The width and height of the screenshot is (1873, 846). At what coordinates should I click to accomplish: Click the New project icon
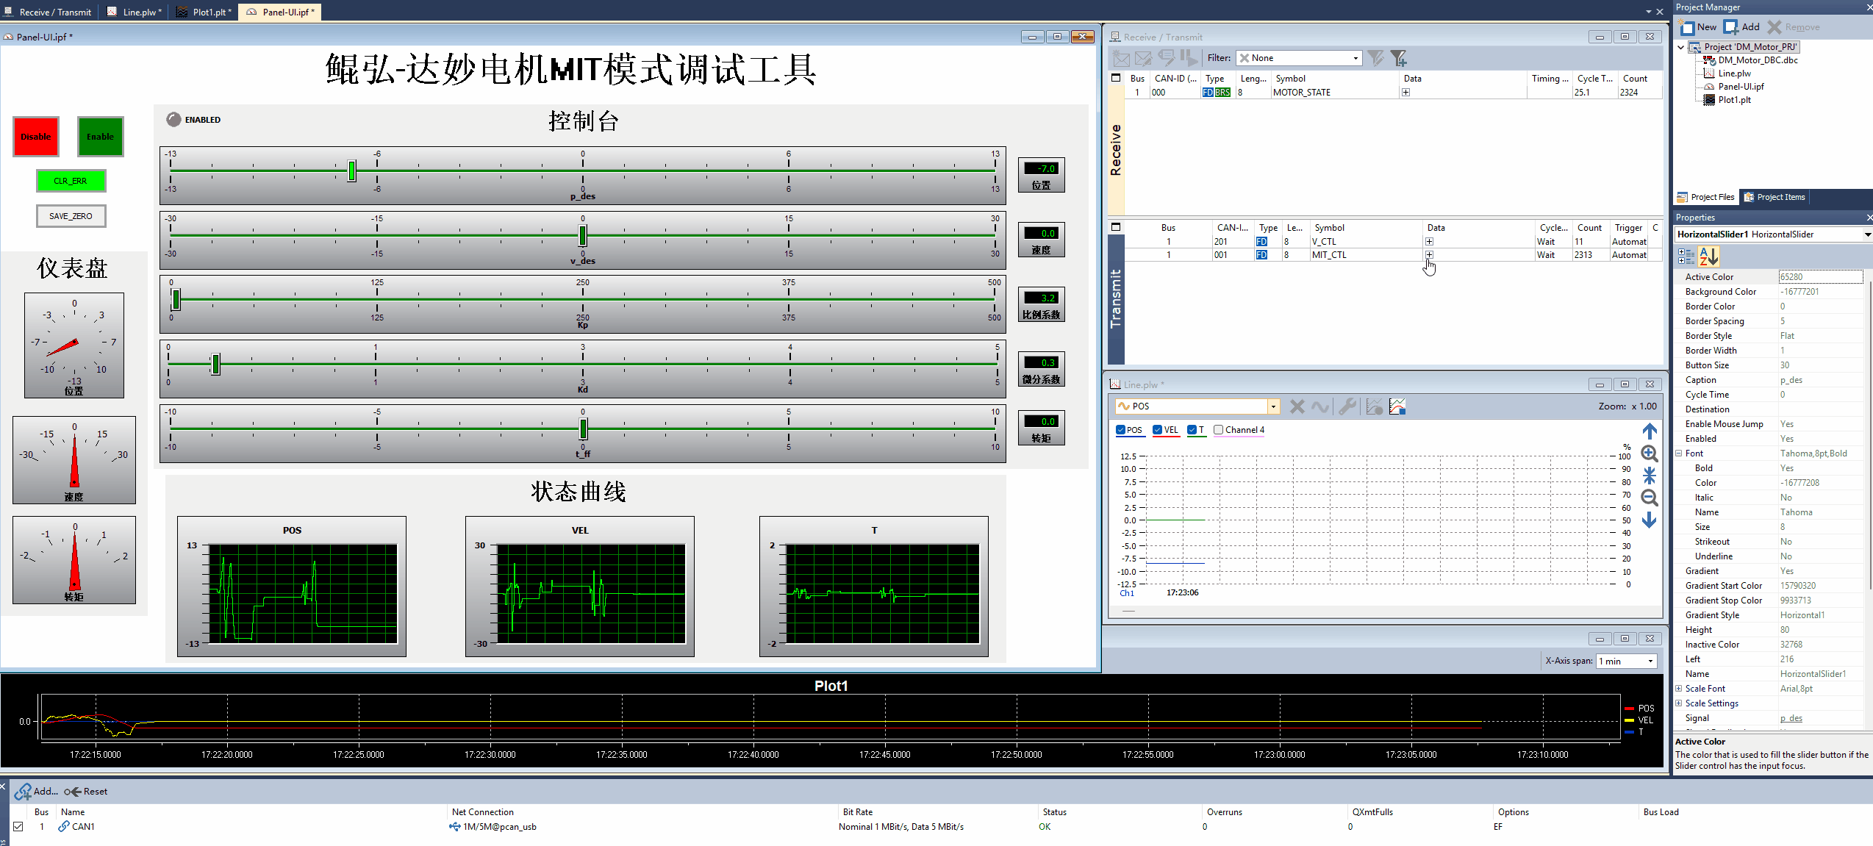click(x=1688, y=27)
